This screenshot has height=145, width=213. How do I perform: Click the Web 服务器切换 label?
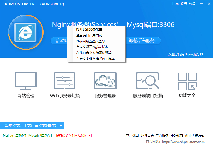tap(65, 96)
